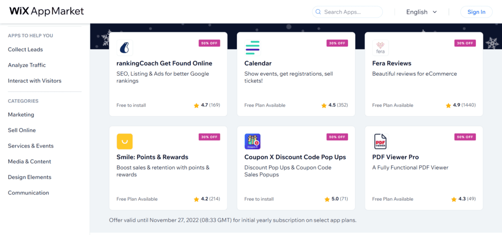Click the rankingCoach app icon
The image size is (502, 235).
point(125,48)
